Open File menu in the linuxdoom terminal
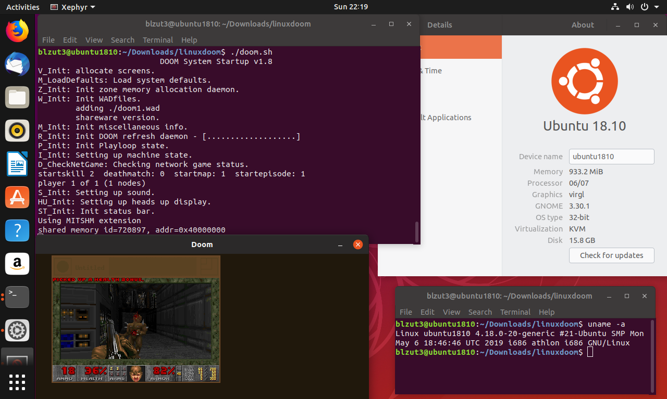Viewport: 667px width, 399px height. [48, 40]
